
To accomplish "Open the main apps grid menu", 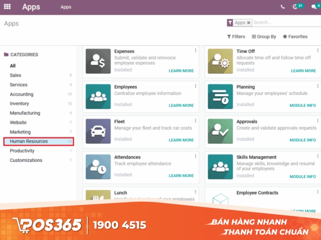I will 7,6.
